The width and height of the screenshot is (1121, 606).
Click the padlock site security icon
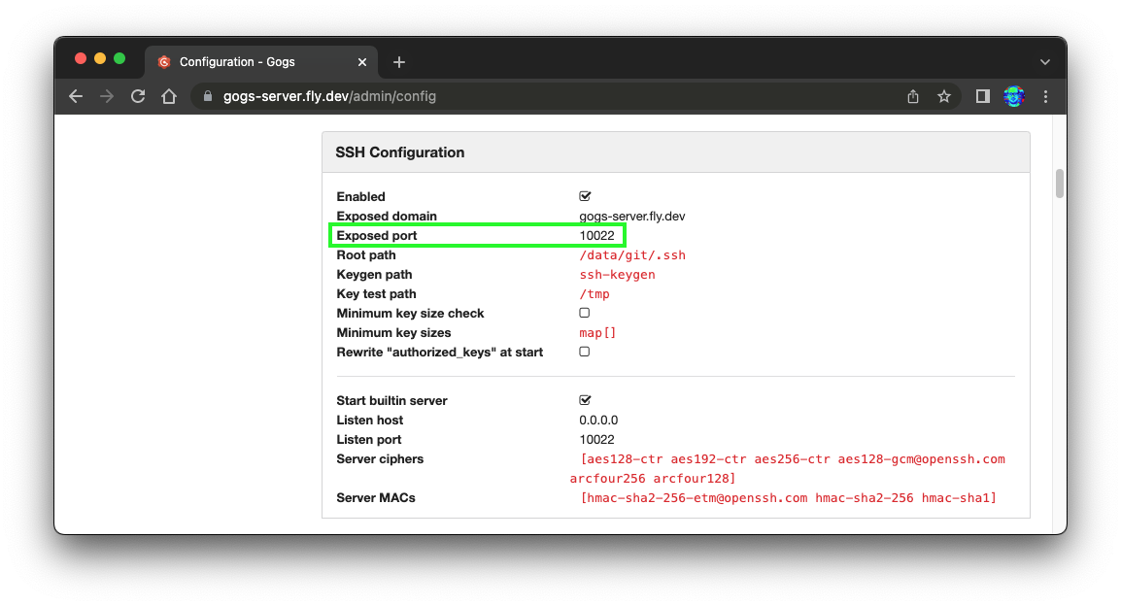pos(207,96)
